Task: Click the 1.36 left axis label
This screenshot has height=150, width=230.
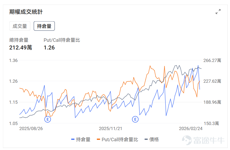Action: 13,60
